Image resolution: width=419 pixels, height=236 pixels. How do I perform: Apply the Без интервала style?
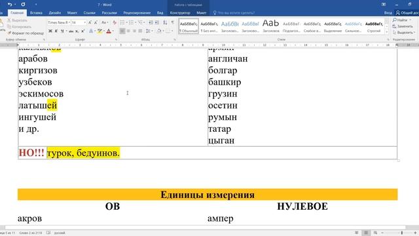pos(209,26)
